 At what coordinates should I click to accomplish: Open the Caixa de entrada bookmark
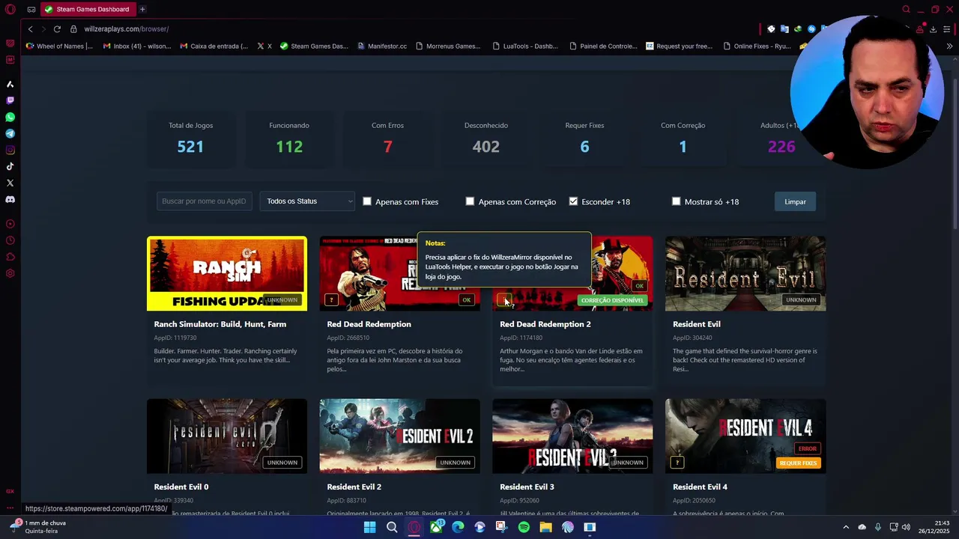pos(214,46)
